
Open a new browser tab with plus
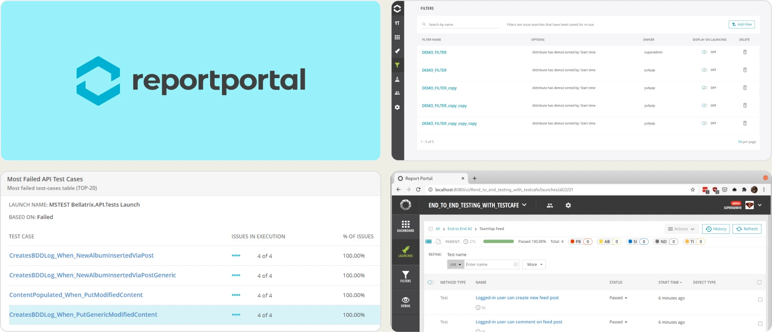click(474, 179)
